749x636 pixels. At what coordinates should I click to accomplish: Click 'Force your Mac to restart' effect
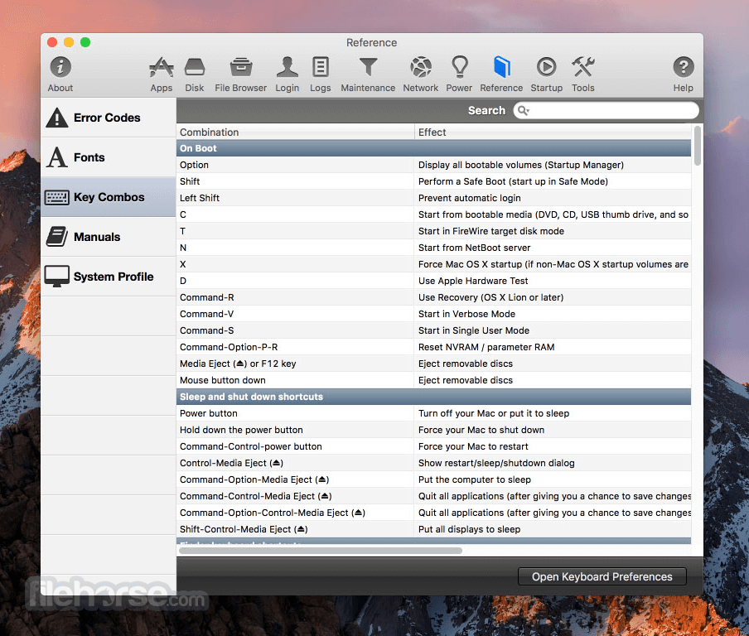tap(473, 446)
